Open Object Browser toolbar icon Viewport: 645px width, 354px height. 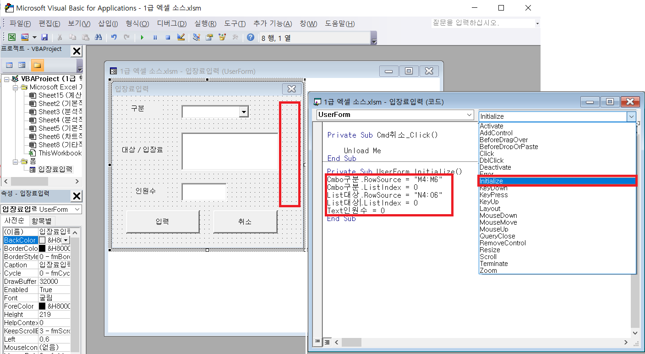click(222, 38)
